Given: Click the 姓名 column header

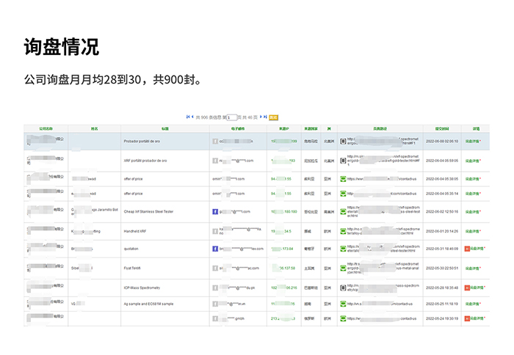Looking at the screenshot, I should [95, 128].
